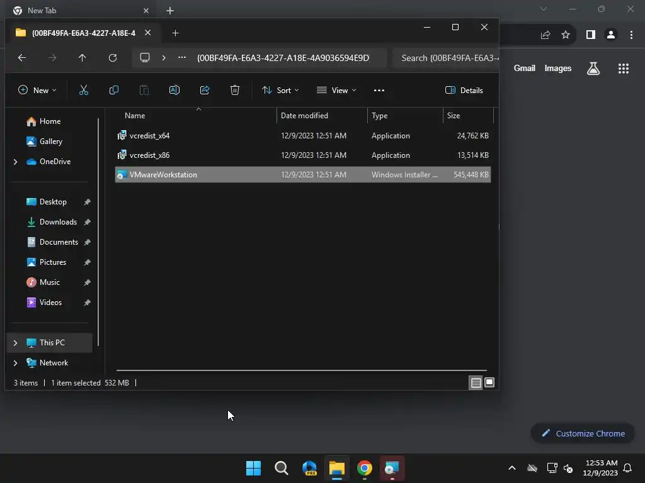
Task: Click the Explorer search box
Action: point(447,58)
